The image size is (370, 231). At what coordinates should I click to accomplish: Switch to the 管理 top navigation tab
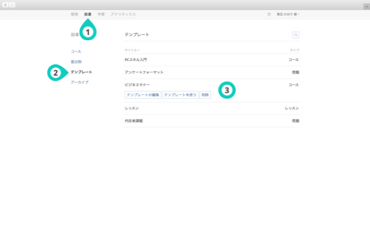coord(74,14)
